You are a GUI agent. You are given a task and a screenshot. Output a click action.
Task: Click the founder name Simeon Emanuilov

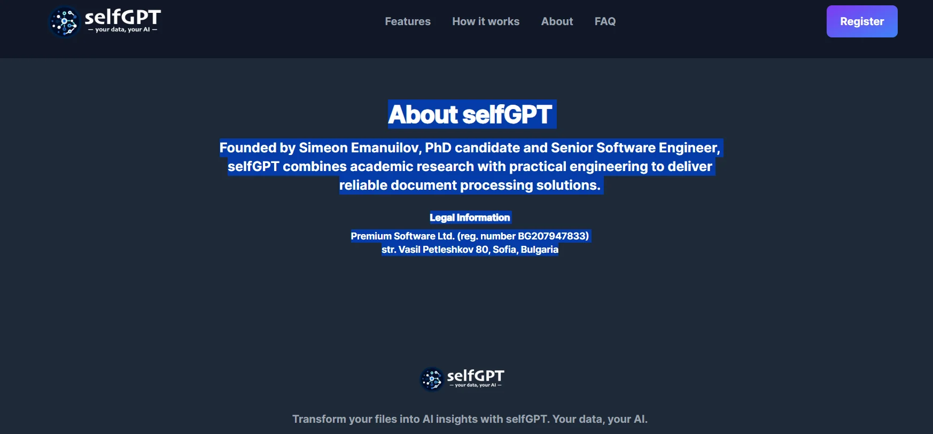point(359,148)
